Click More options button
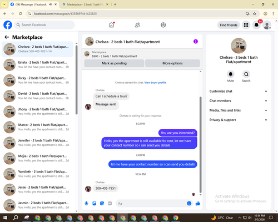 [172, 63]
